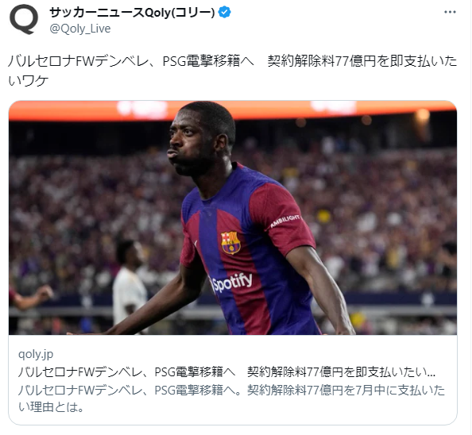
Task: Visit the @Qoly_Live handle
Action: click(x=80, y=29)
